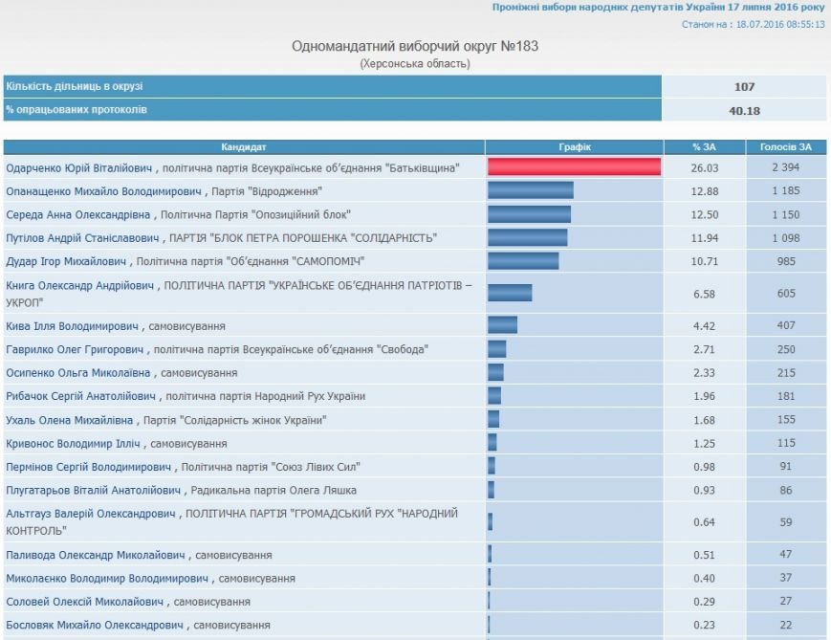Viewport: 831px width, 640px height.
Task: Click the blue bar for Опанащенко
Action: [x=531, y=189]
